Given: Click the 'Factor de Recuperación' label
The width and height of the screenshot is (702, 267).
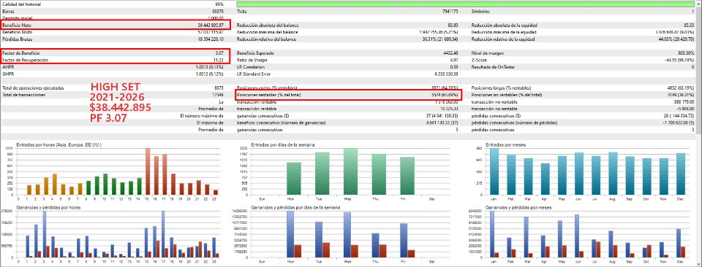Looking at the screenshot, I should pyautogui.click(x=25, y=60).
